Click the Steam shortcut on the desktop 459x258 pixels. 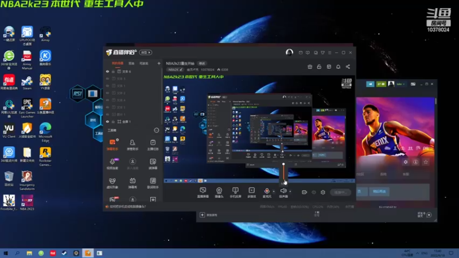tap(27, 83)
